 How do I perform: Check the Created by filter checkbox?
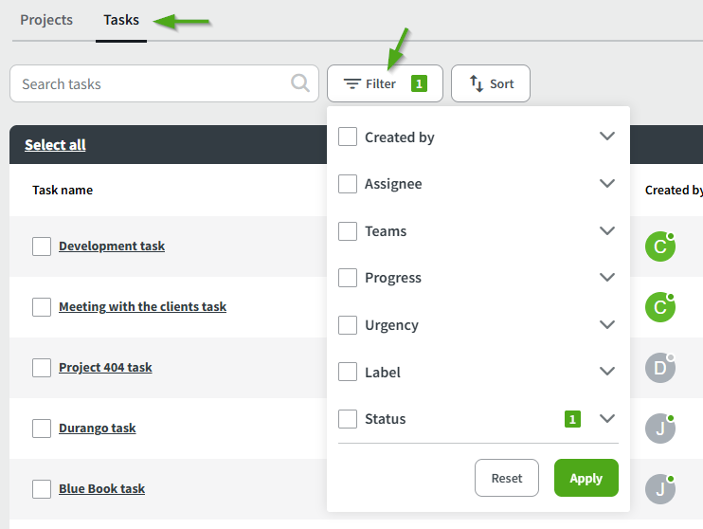click(x=348, y=137)
